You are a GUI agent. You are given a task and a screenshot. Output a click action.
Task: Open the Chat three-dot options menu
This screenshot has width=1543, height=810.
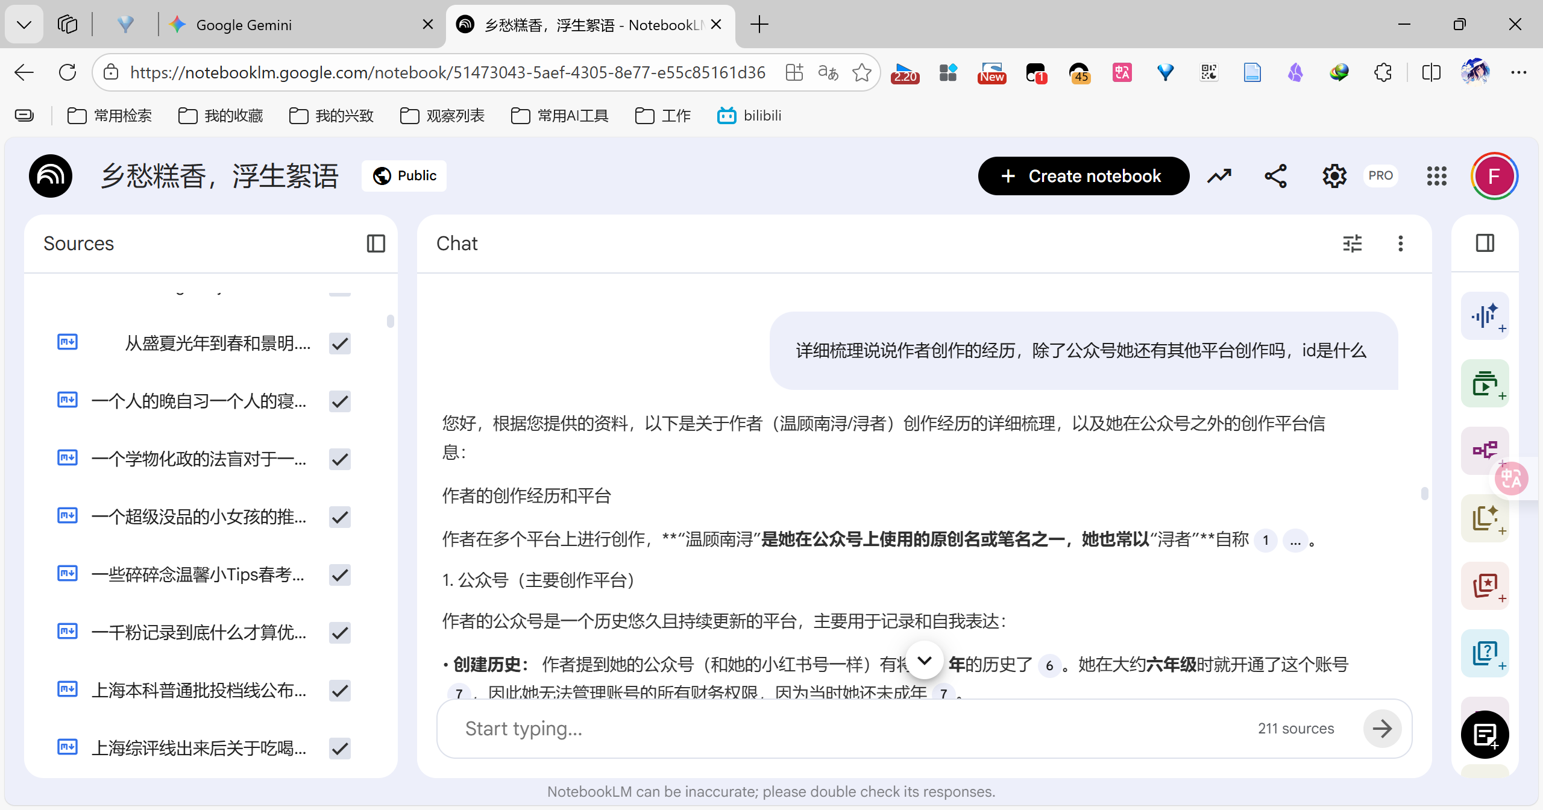1400,243
